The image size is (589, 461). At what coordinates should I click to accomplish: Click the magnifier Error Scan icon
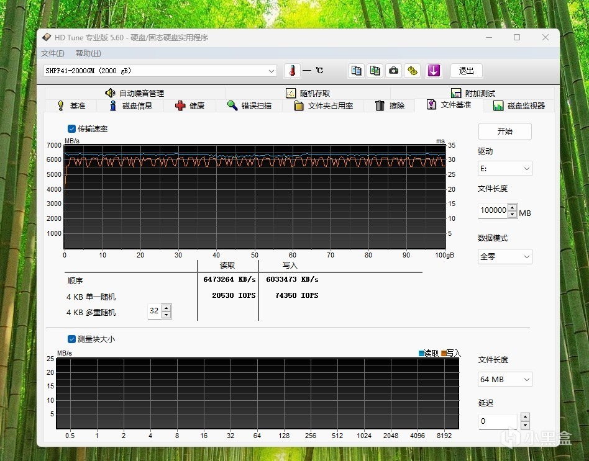click(x=232, y=105)
